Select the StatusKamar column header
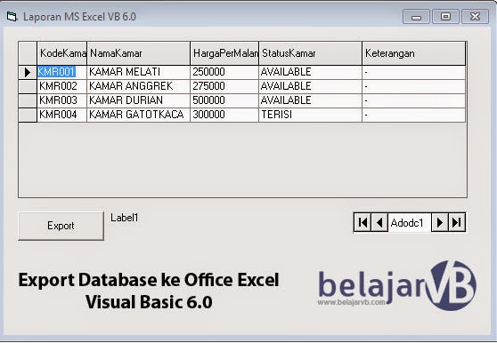The width and height of the screenshot is (497, 343). (x=310, y=53)
